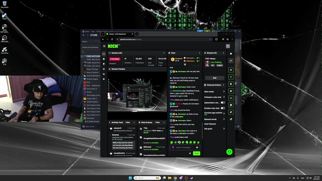This screenshot has height=181, width=322.
Task: Click the green KICK logo
Action: [x=114, y=46]
